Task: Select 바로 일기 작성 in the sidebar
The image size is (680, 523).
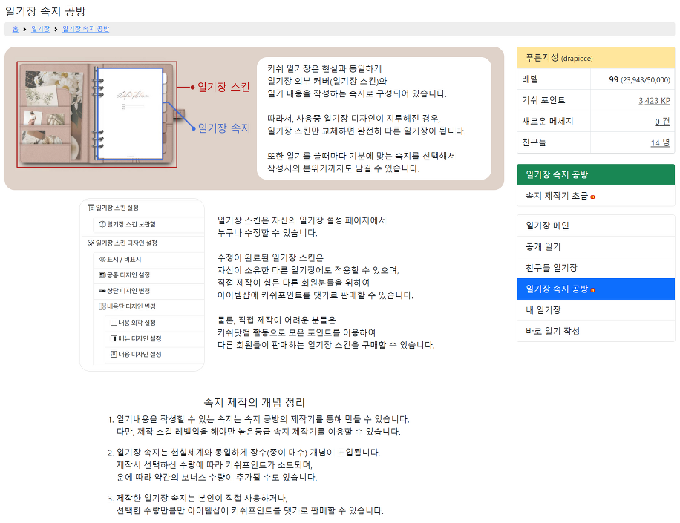Action: point(552,331)
